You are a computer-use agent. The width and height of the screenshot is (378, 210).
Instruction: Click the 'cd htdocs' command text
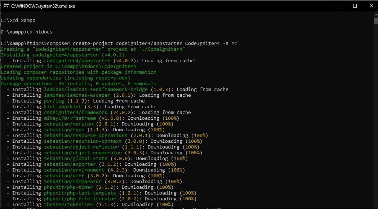[x=39, y=32]
